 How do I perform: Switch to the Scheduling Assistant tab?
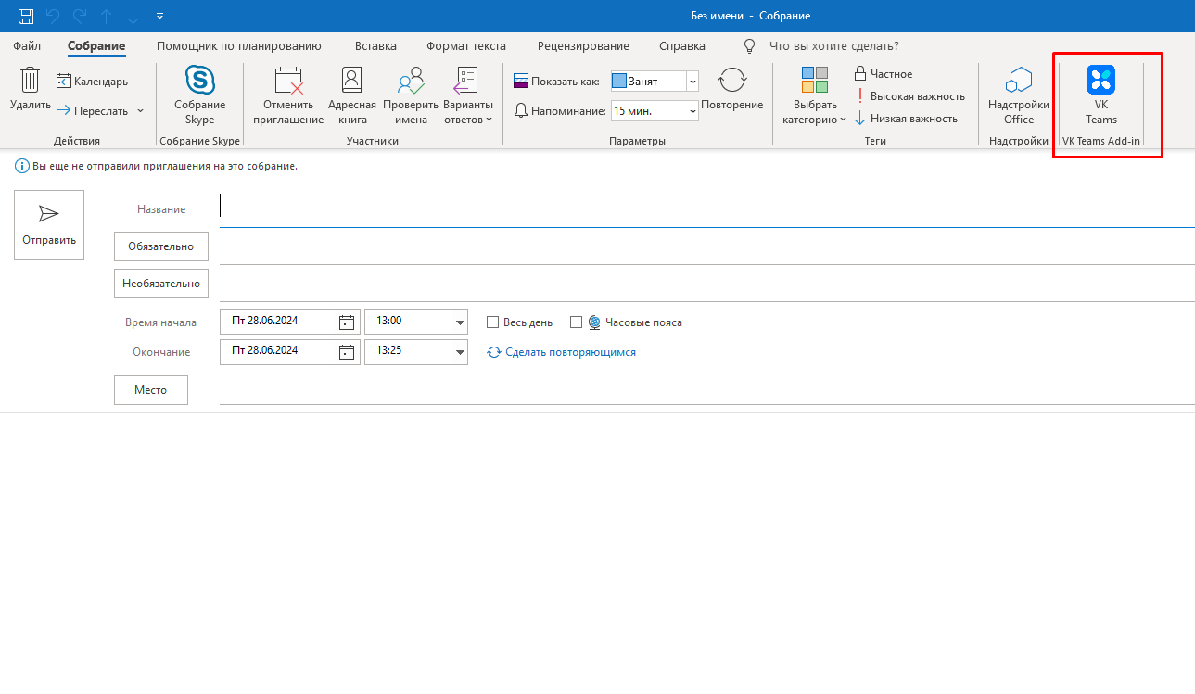pyautogui.click(x=238, y=46)
